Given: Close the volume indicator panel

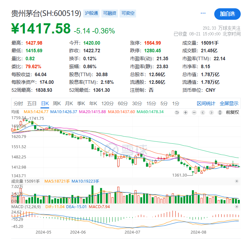Looking at the screenshot, I should (x=237, y=181).
